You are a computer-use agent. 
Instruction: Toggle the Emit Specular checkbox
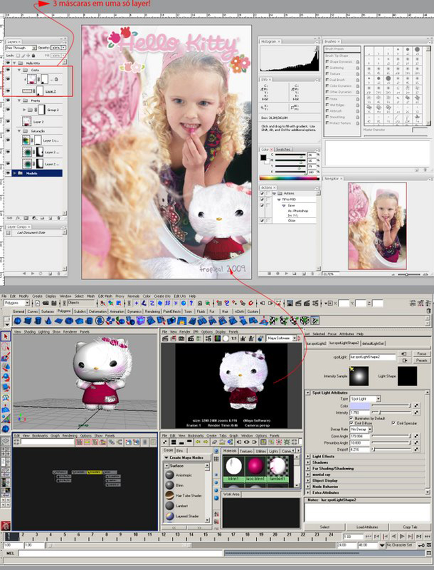coord(393,423)
